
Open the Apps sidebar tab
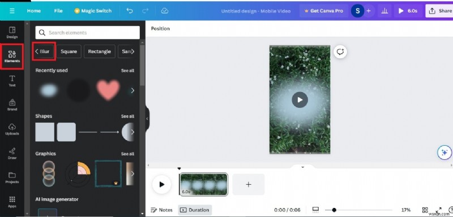pos(12,202)
